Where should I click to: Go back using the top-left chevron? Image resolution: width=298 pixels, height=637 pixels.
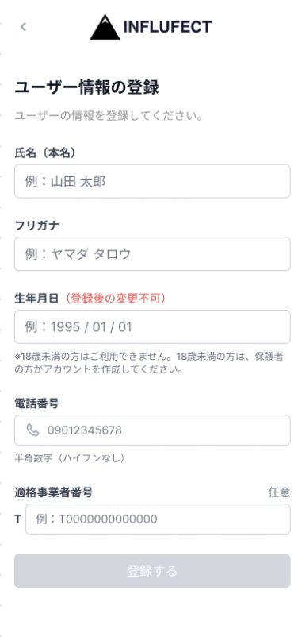23,27
